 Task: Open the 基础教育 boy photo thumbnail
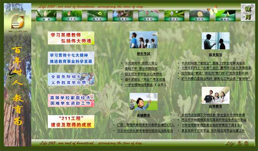pyautogui.click(x=143, y=101)
